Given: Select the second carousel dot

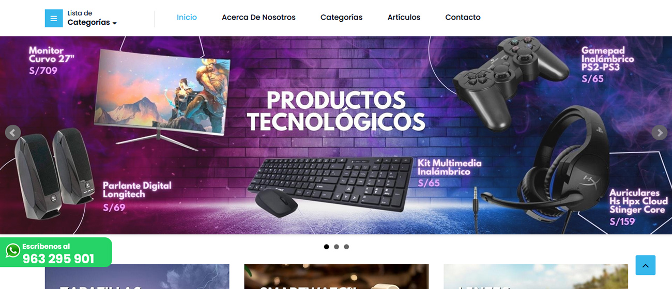Looking at the screenshot, I should coord(337,247).
